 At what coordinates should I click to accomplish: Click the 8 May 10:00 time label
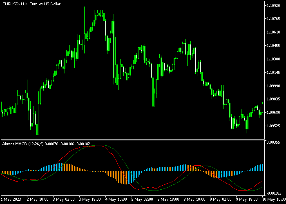tap(194, 200)
